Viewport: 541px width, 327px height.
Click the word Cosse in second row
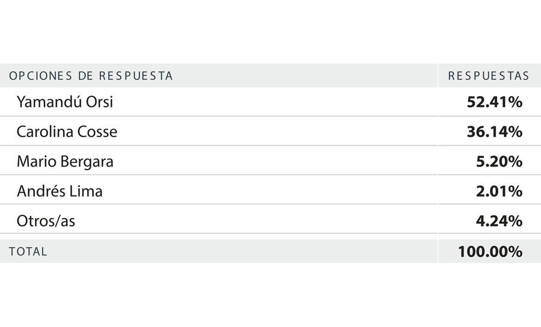point(97,132)
